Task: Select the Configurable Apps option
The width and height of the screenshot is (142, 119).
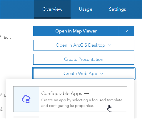Action: point(70,99)
